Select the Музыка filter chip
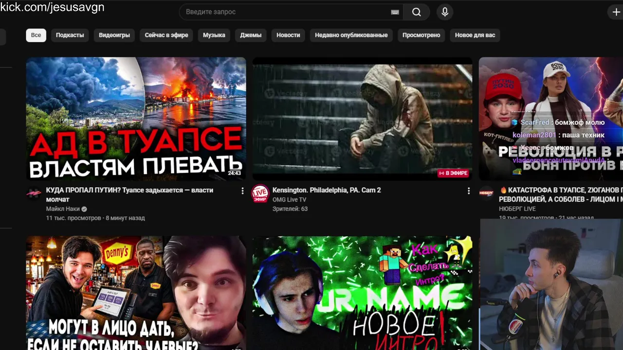Image resolution: width=623 pixels, height=350 pixels. [214, 35]
